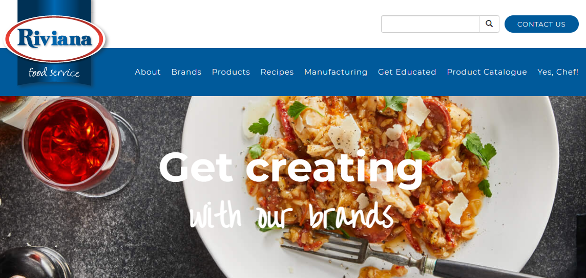Click the food service ribbon banner
The image size is (586, 278).
click(54, 72)
